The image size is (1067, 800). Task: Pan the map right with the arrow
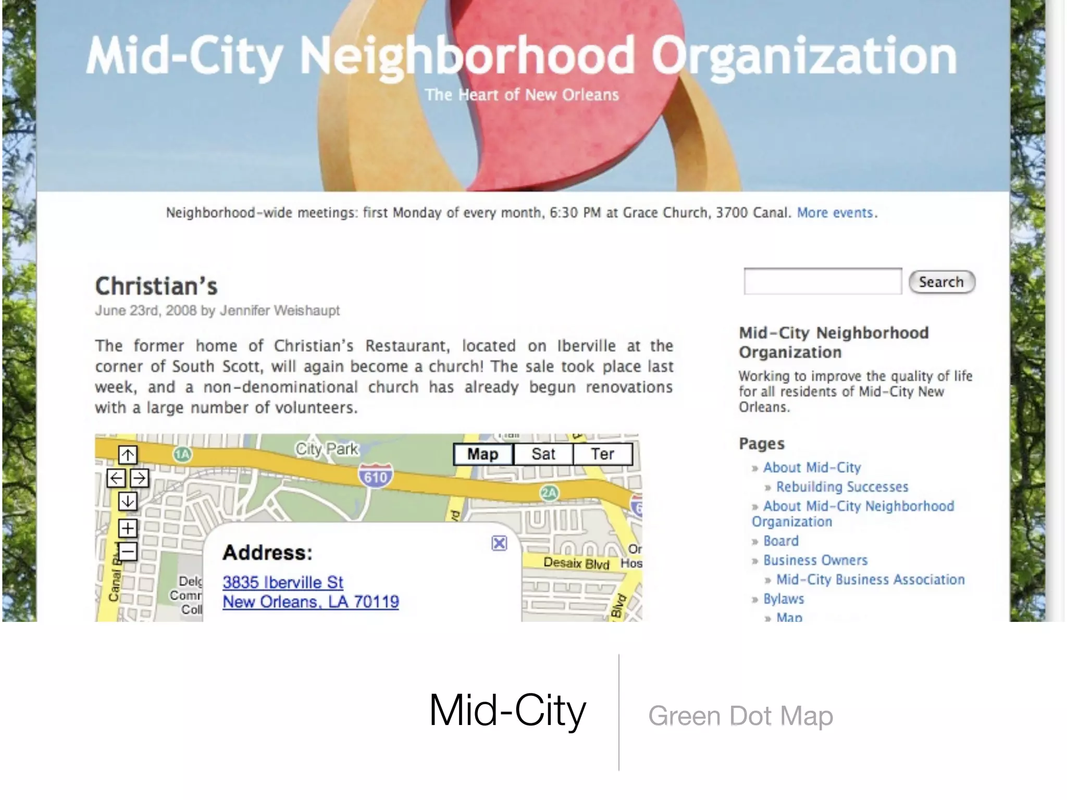[139, 478]
